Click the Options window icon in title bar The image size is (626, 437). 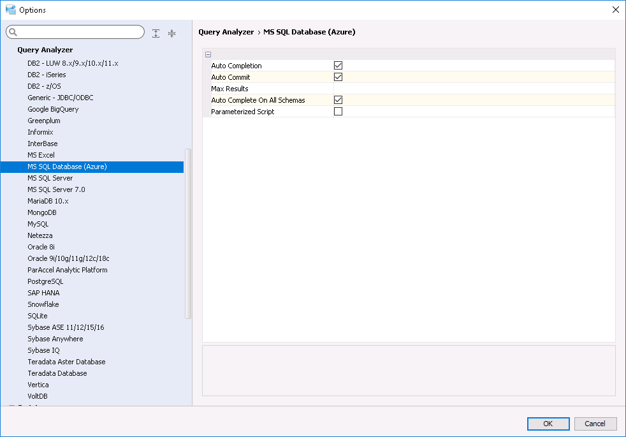pos(10,10)
